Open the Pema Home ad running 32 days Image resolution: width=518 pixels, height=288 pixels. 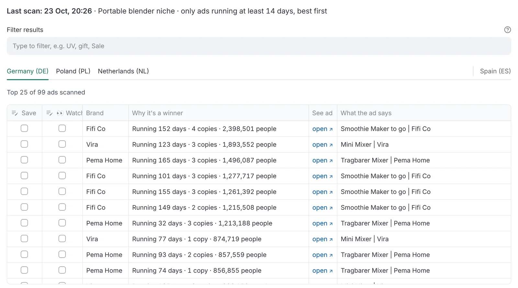(x=322, y=223)
